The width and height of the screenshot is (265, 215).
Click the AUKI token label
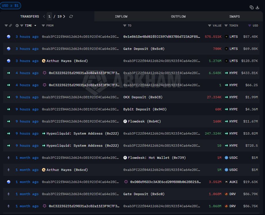(234, 182)
